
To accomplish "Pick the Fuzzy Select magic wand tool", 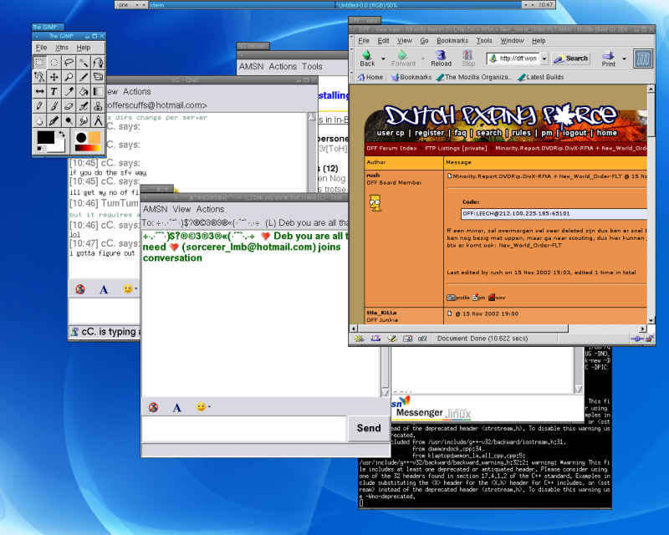I will click(x=83, y=63).
